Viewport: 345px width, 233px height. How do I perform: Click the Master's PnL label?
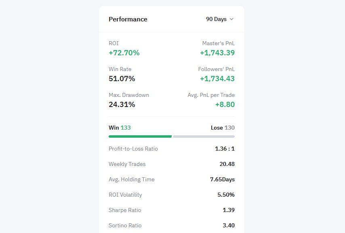pyautogui.click(x=218, y=43)
